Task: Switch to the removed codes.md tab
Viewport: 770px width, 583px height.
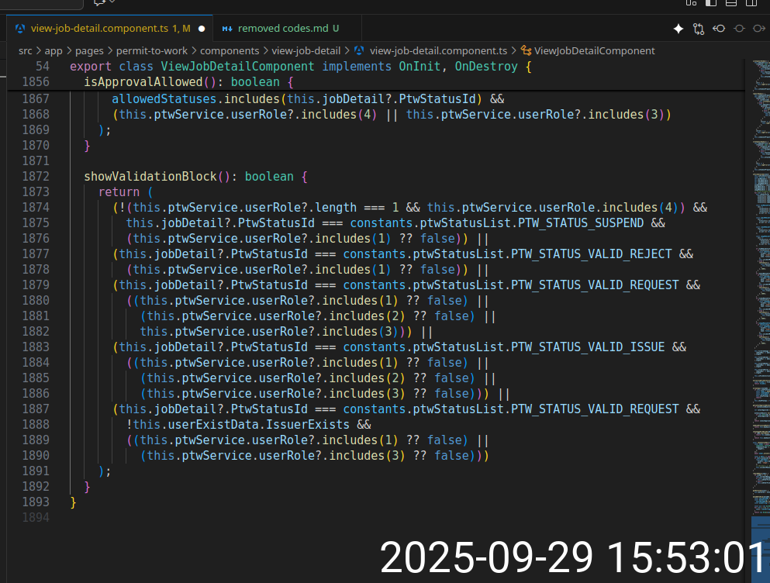Action: [x=282, y=29]
